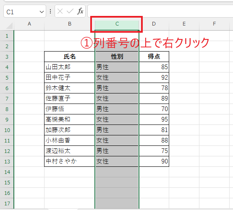The height and width of the screenshot is (210, 233).
Task: Select row 5 header
Action: [7, 78]
